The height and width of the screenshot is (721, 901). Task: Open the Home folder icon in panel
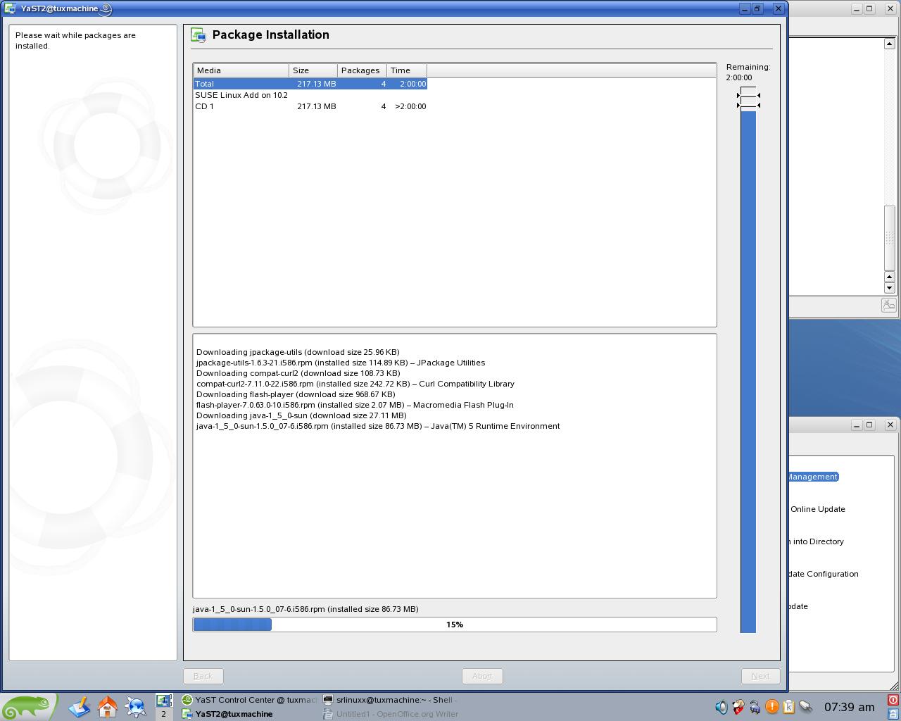click(108, 706)
